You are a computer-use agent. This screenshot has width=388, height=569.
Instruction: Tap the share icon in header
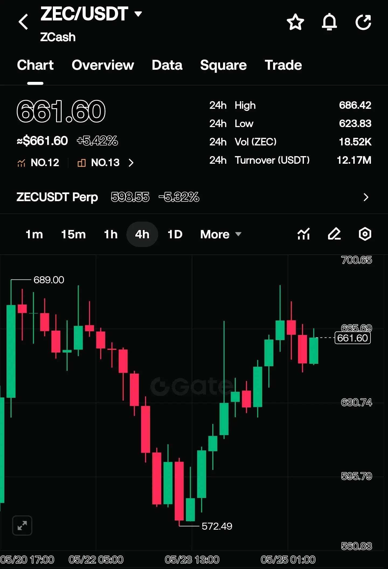[x=363, y=22]
